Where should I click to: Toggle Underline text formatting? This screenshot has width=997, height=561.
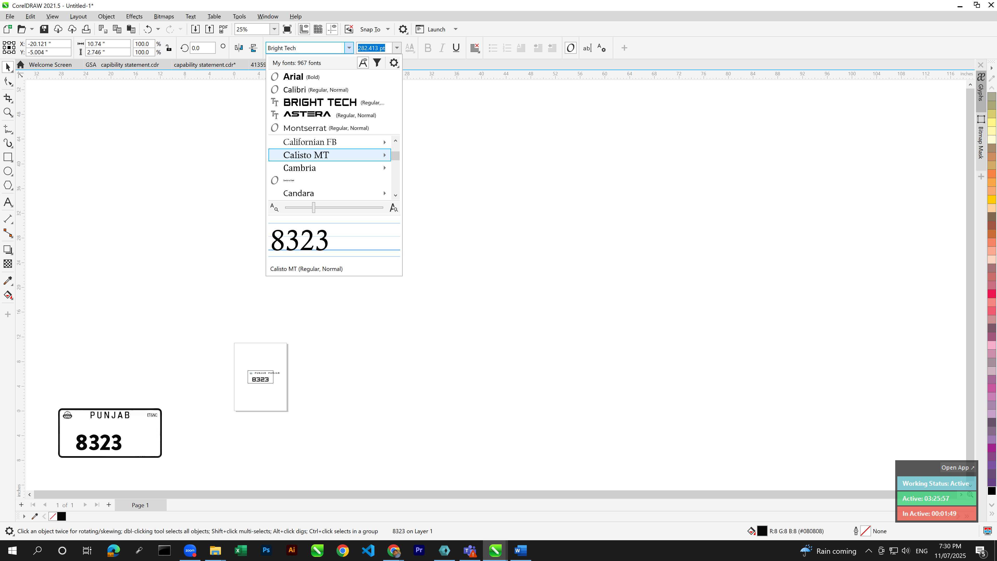[x=456, y=48]
